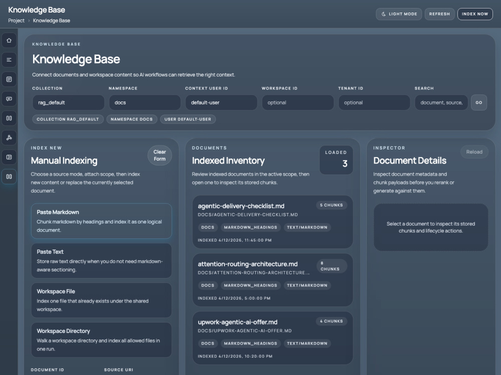
Task: Go to Project in the breadcrumb
Action: 17,20
